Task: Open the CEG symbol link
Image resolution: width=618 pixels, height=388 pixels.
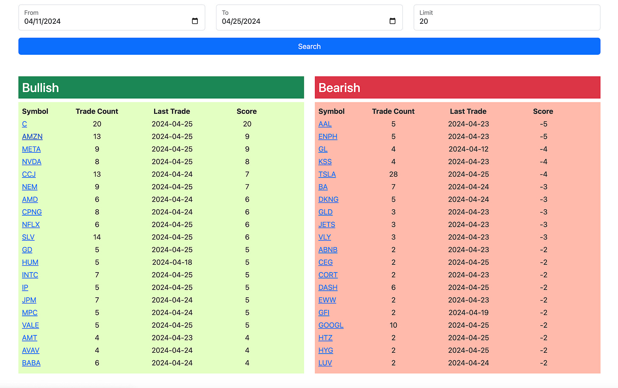Action: point(326,262)
